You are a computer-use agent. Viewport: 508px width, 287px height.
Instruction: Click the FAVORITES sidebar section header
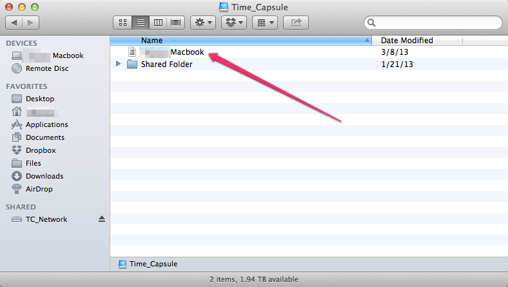point(26,86)
